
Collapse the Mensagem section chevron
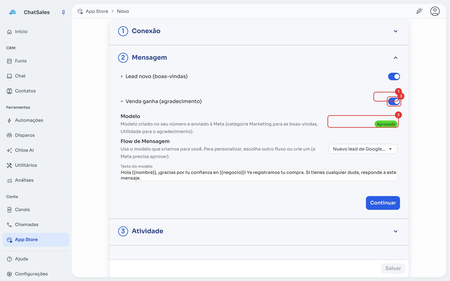point(395,58)
